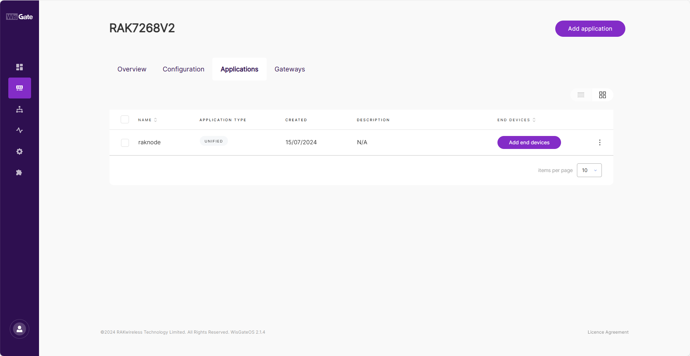Open the raknode application name
This screenshot has width=690, height=356.
pyautogui.click(x=150, y=142)
